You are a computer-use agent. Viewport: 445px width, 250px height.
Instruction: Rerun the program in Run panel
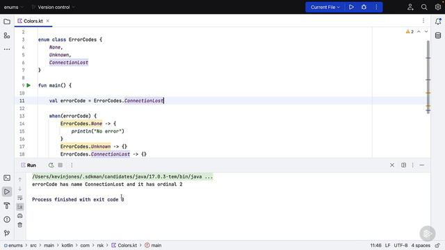(51, 165)
